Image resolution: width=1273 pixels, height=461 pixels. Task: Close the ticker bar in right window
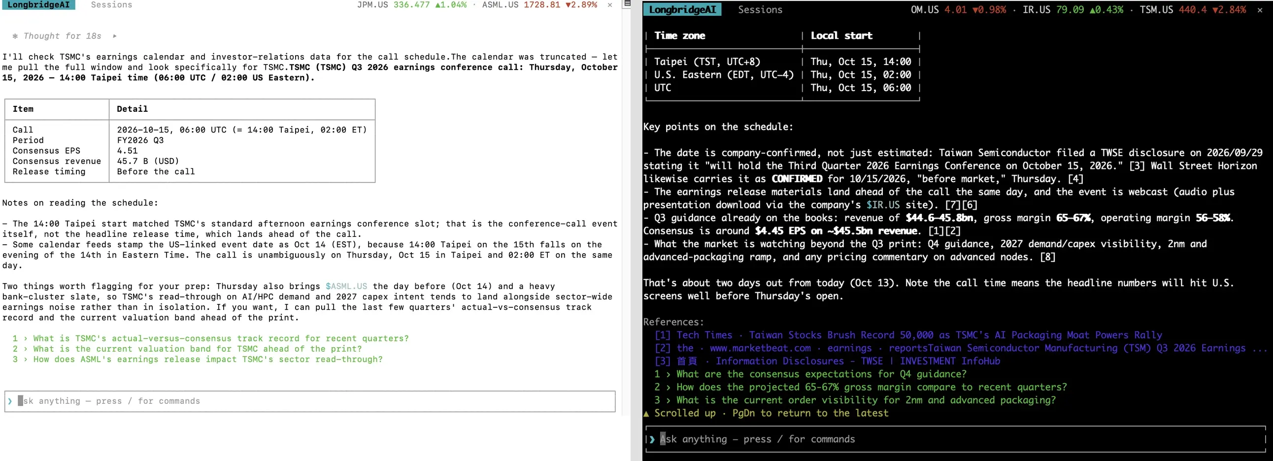(1260, 10)
